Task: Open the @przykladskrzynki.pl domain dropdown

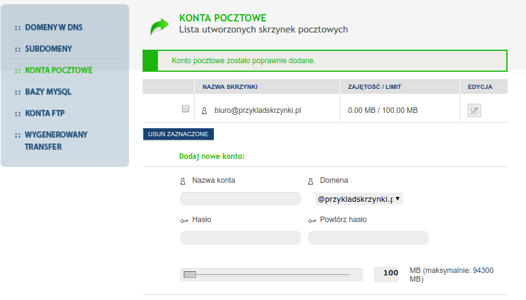Action: [359, 199]
